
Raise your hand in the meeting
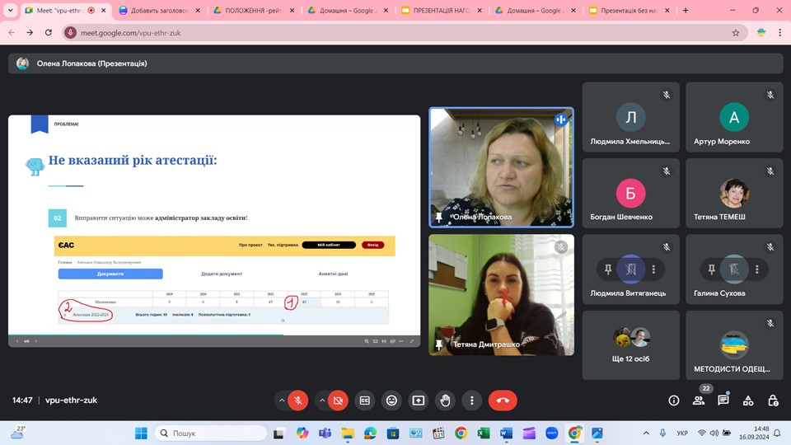(x=445, y=400)
